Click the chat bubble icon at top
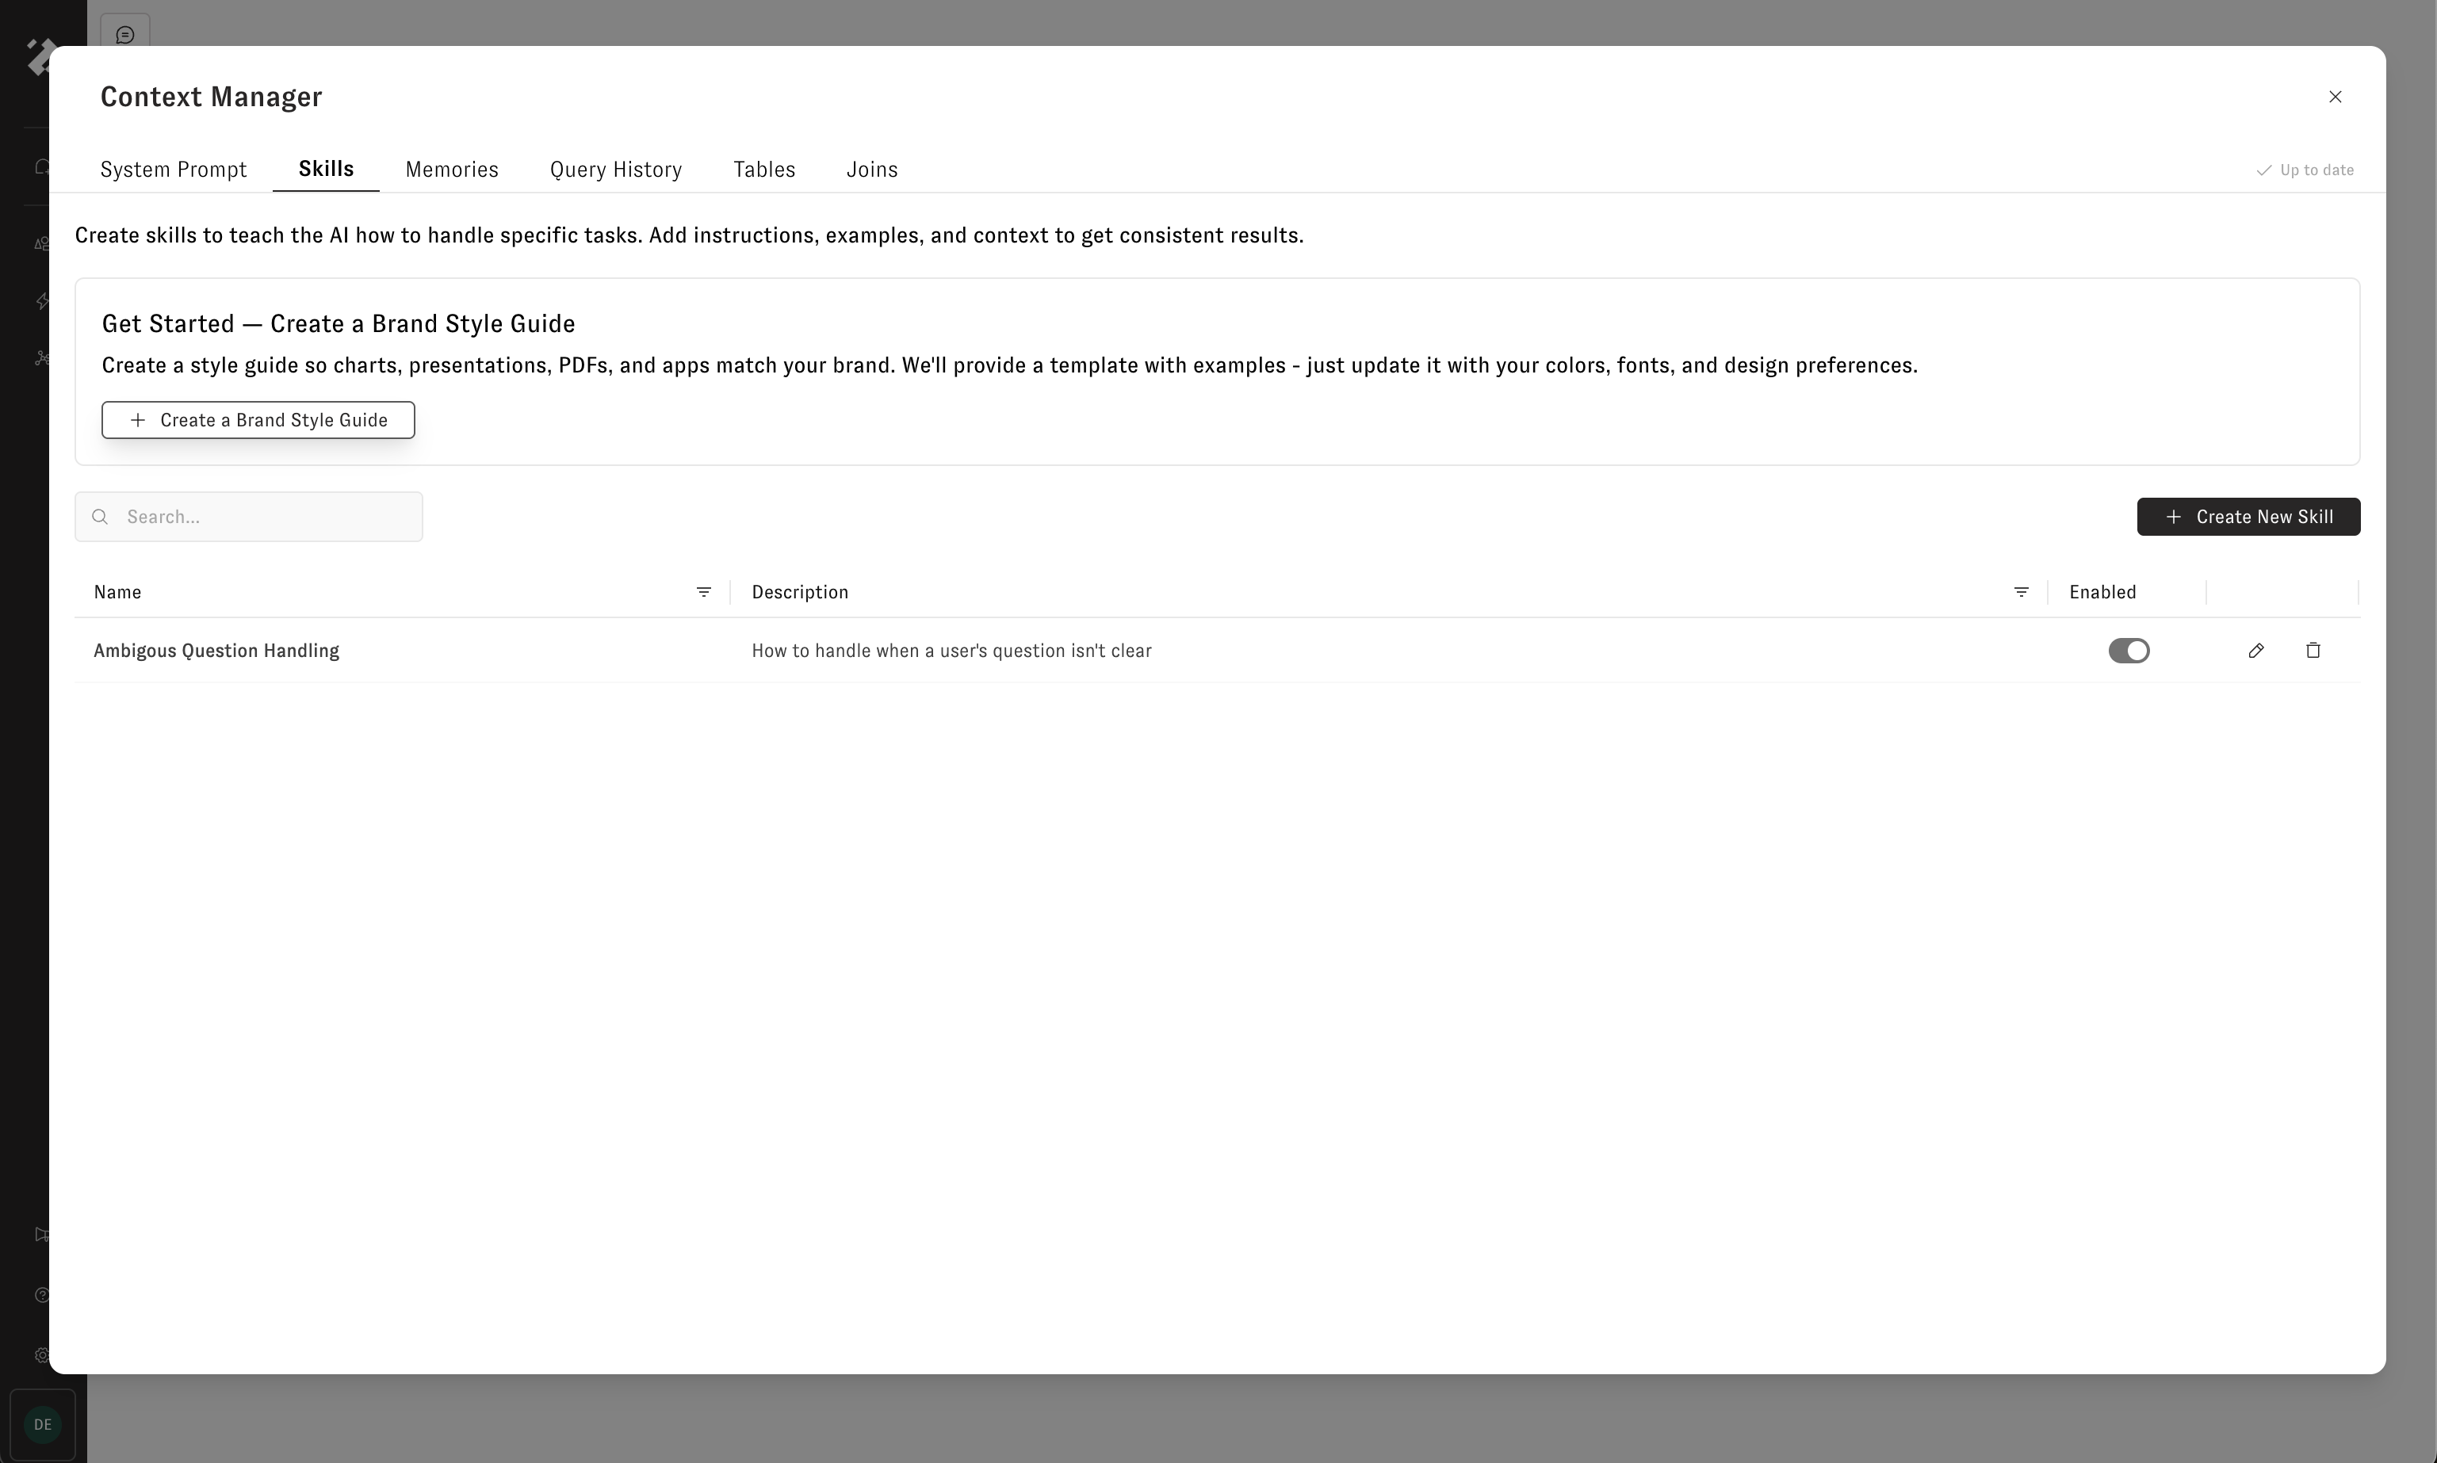Viewport: 2437px width, 1463px height. click(125, 35)
